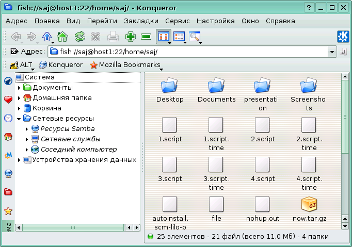Click the Mozilla Bookmarks toolbar button

(124, 65)
